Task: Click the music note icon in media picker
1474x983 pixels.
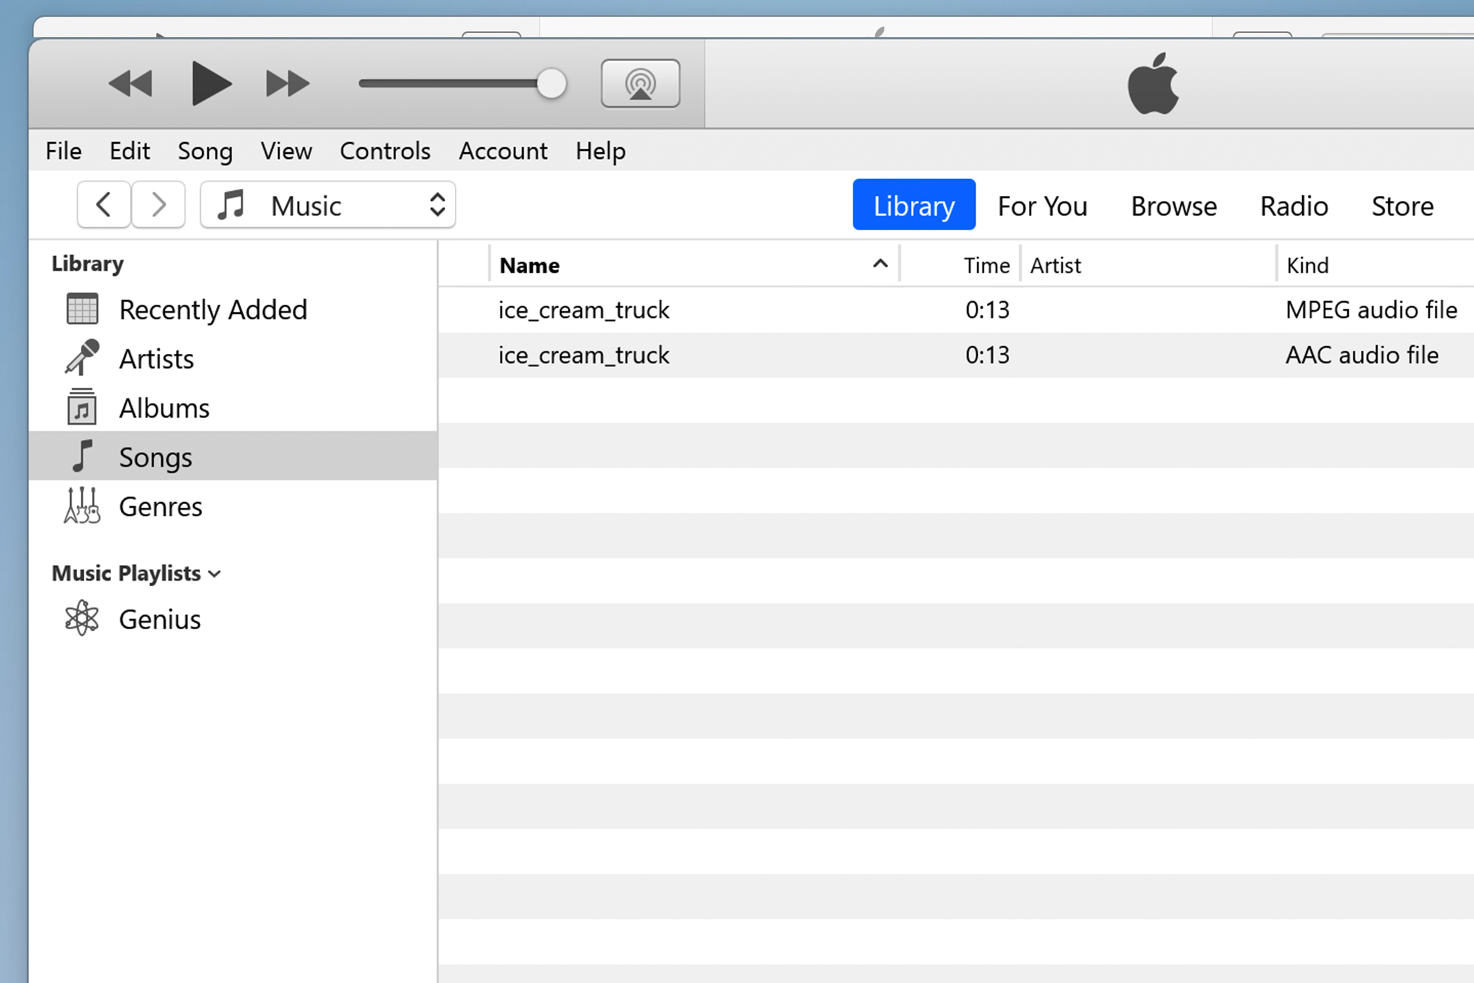Action: [x=231, y=205]
